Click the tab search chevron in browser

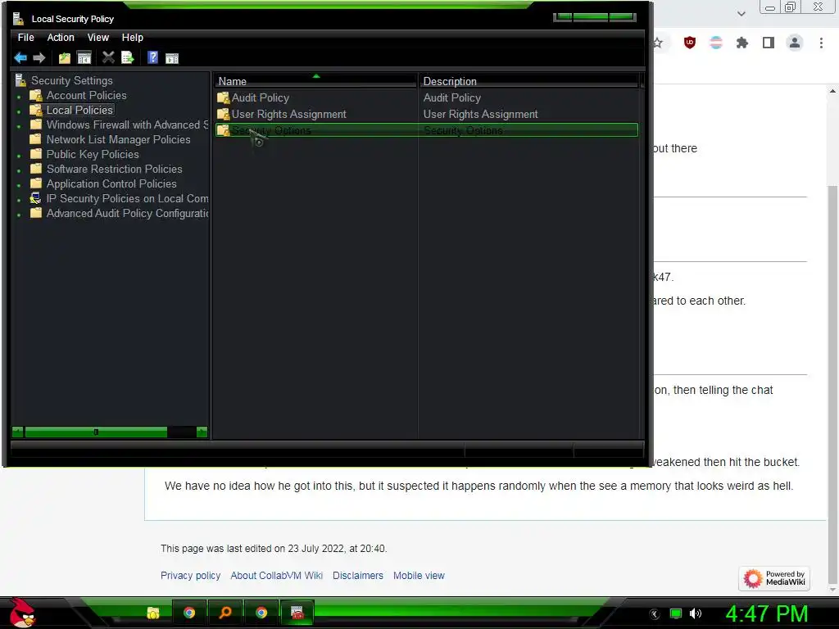tap(741, 13)
